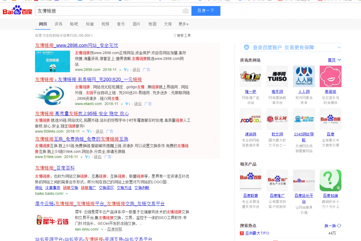The image size is (361, 241).
Task: Open dropdown arrow next to baike.baidu.com
Action: click(x=67, y=194)
